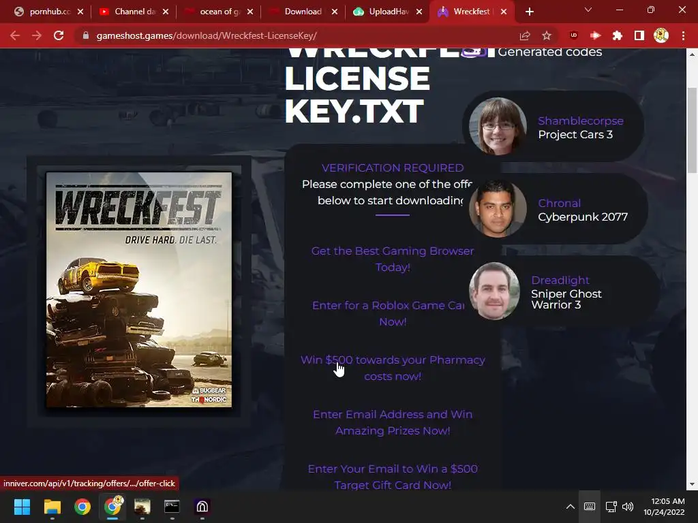Open the volume speaker tray icon
698x523 pixels.
[628, 507]
